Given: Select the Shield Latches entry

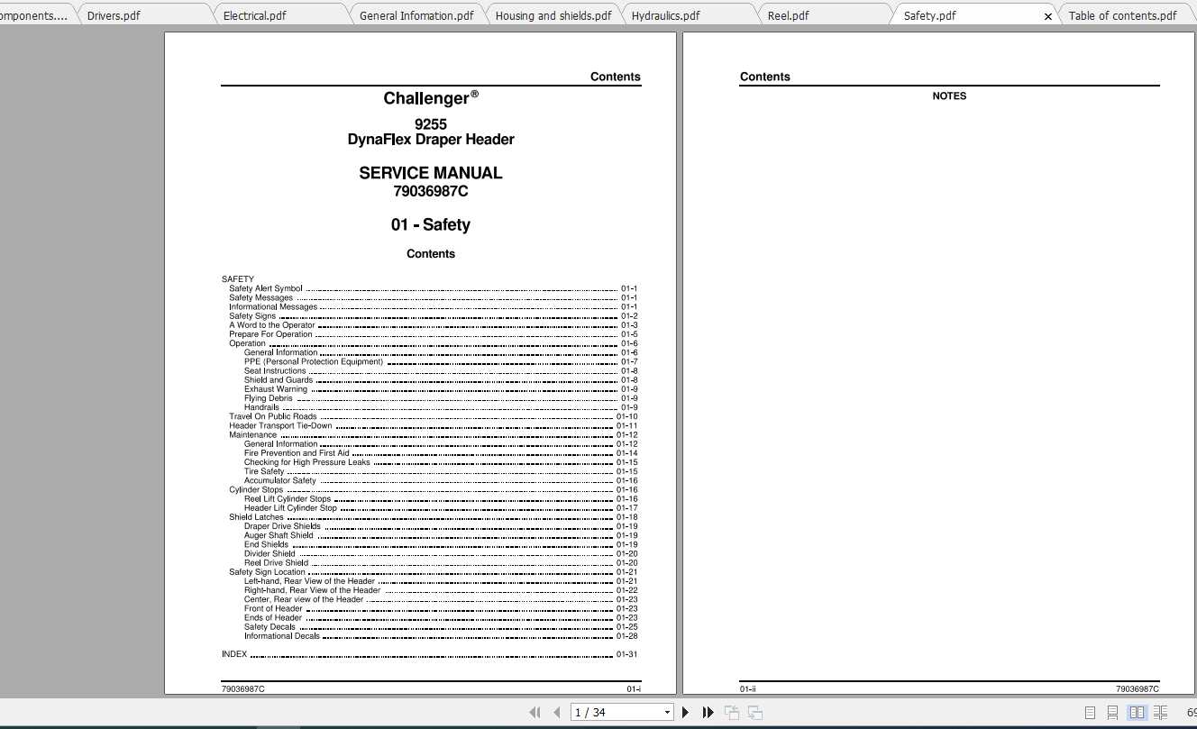Looking at the screenshot, I should point(433,517).
